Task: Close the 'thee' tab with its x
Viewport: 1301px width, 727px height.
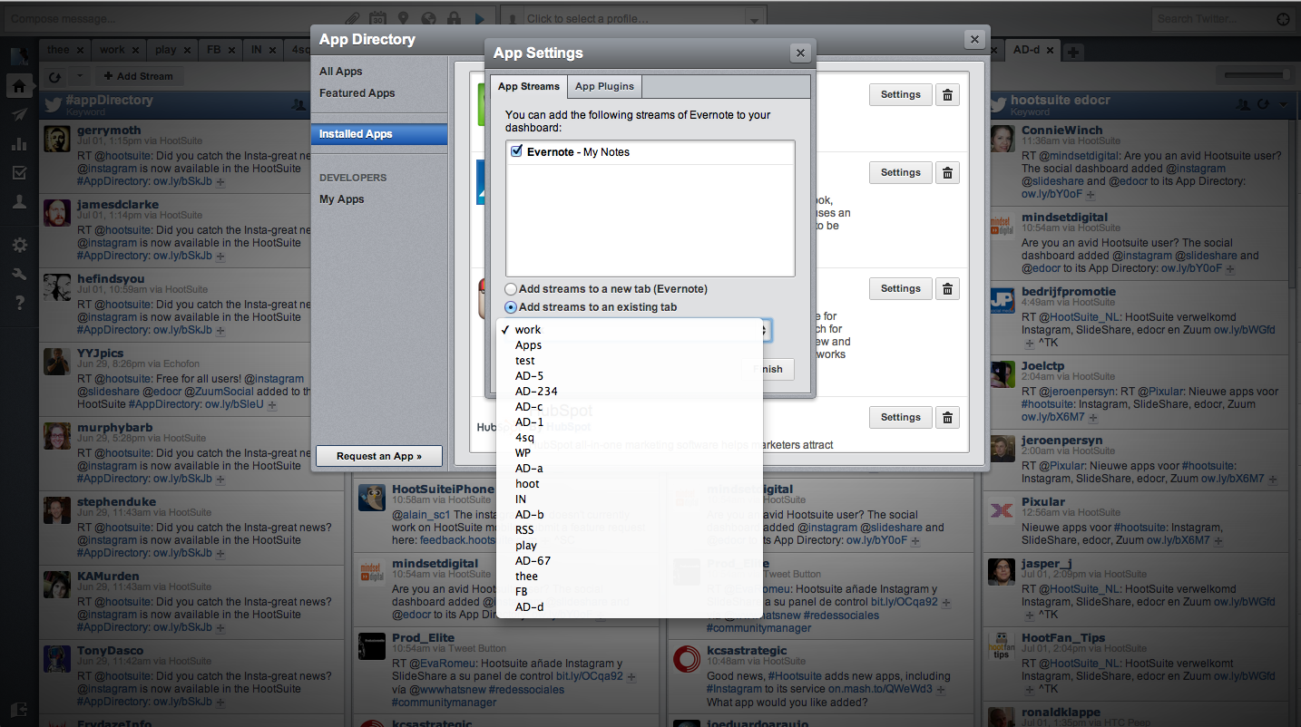Action: (x=80, y=51)
